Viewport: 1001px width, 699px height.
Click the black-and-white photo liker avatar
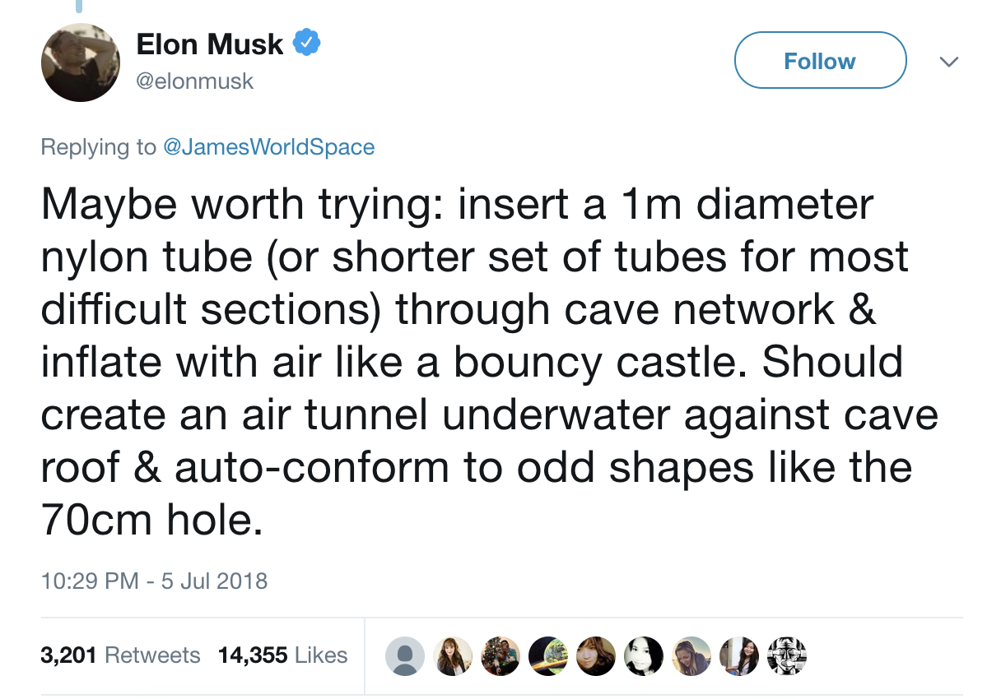(644, 656)
